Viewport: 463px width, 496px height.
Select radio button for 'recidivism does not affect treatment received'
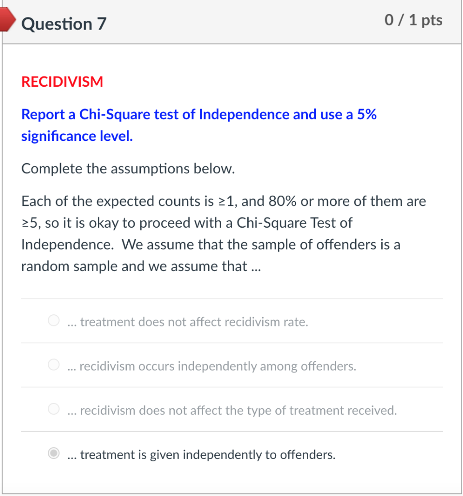coord(53,408)
